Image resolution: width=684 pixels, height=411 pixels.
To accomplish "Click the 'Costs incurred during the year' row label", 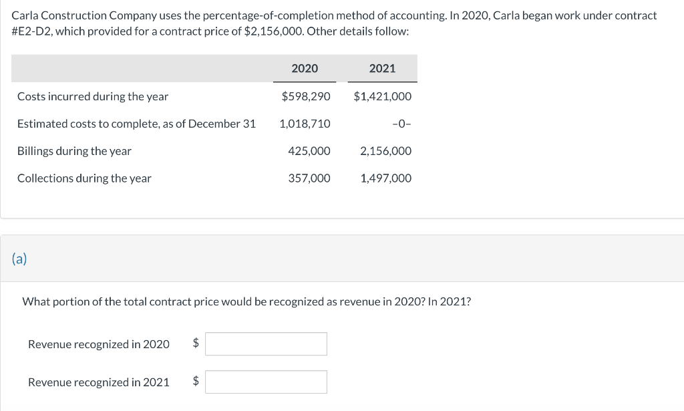I will click(x=93, y=96).
